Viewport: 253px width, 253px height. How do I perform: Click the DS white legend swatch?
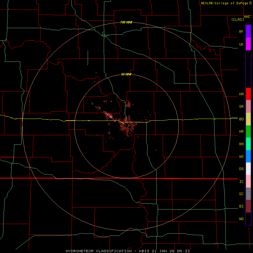point(248,169)
